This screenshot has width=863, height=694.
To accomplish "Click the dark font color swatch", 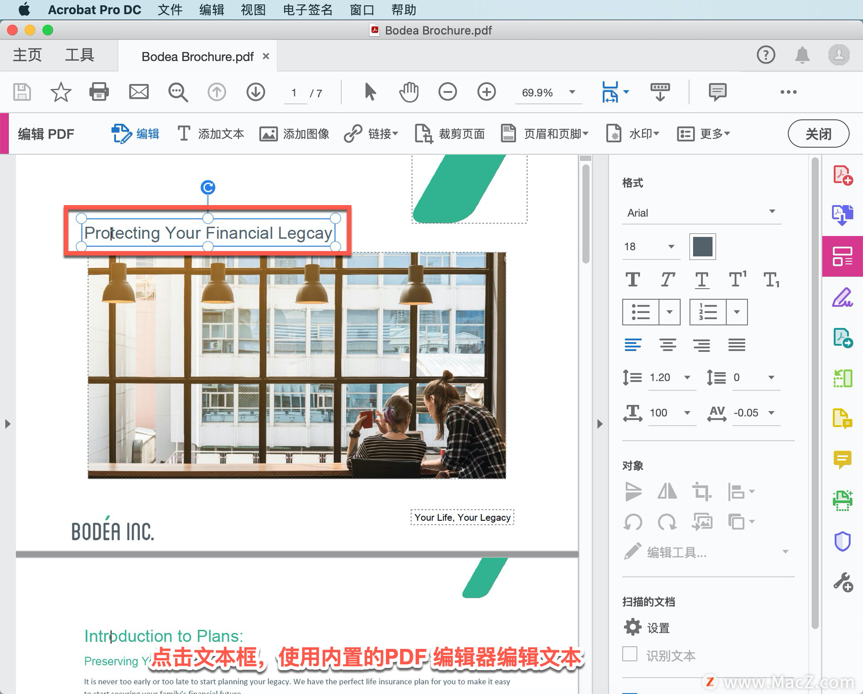I will 702,246.
